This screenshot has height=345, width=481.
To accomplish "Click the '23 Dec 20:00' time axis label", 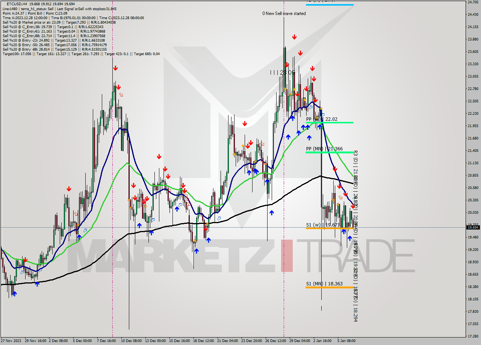I will [251, 341].
